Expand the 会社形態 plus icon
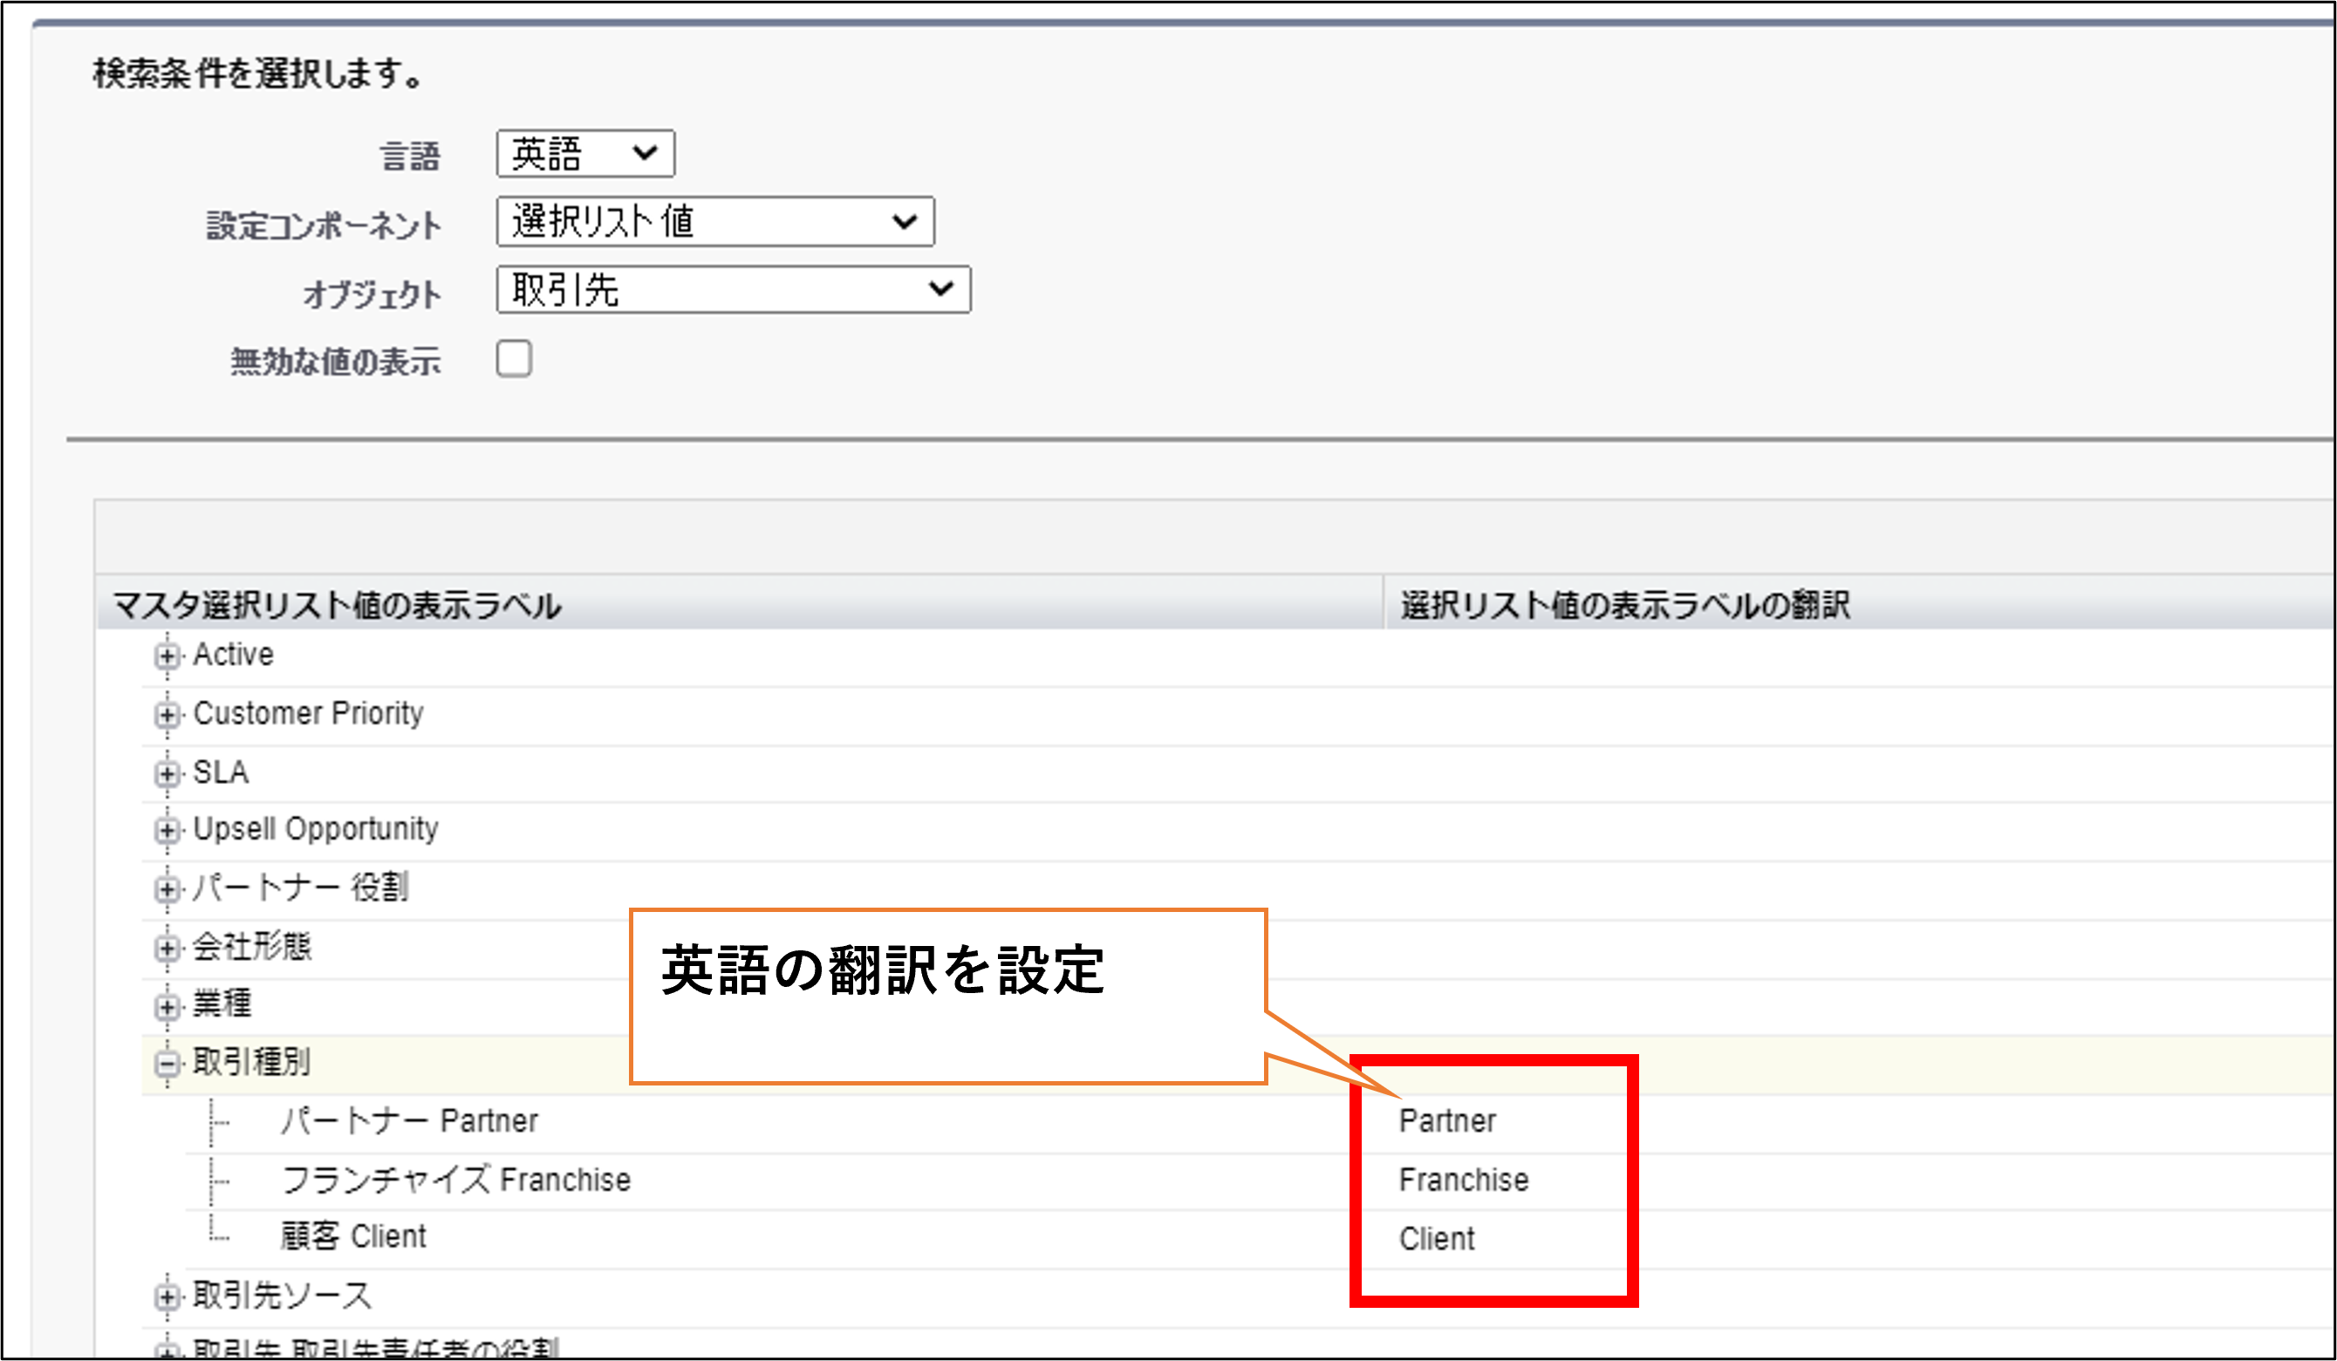 point(167,948)
